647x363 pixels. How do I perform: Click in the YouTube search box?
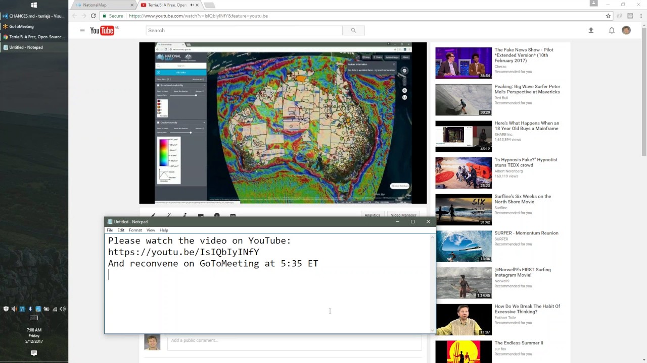tap(244, 31)
